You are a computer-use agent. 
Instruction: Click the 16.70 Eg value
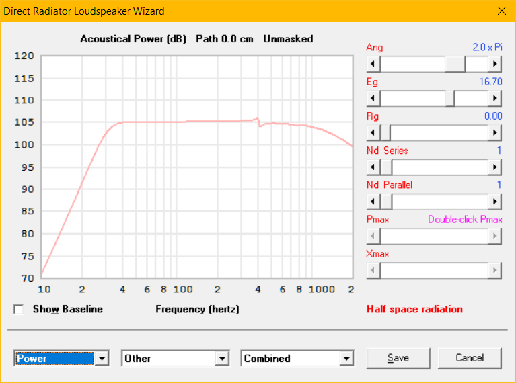[x=490, y=81]
